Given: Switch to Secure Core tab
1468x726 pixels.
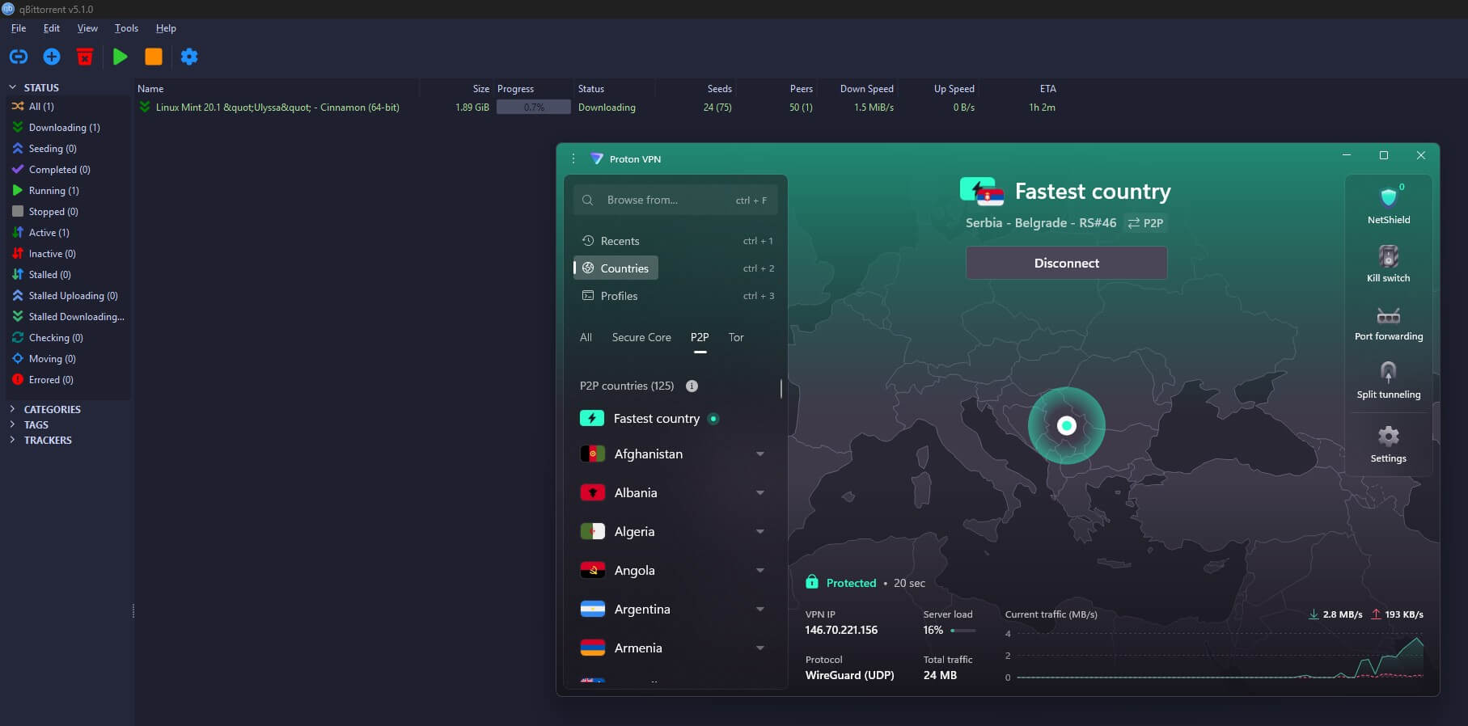Looking at the screenshot, I should point(641,337).
